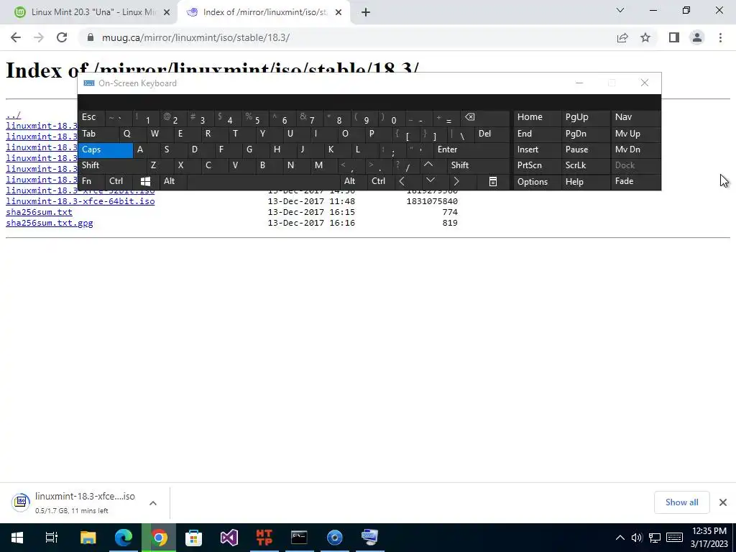The width and height of the screenshot is (736, 552).
Task: Click the PrtScn key
Action: click(537, 165)
